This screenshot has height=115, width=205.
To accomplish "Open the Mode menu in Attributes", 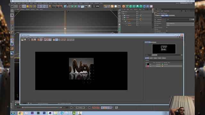I will click(158, 11).
